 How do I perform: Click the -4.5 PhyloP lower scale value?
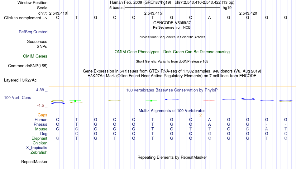41,106
